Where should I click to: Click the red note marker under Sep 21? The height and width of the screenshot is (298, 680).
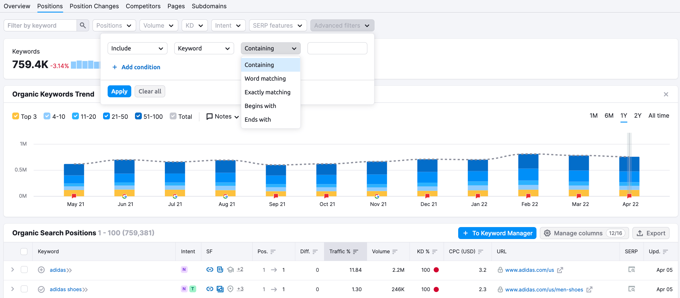[x=276, y=196]
